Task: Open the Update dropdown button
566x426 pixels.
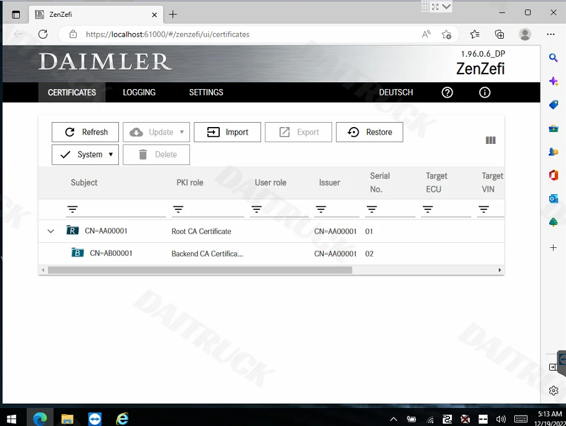Action: pyautogui.click(x=156, y=132)
